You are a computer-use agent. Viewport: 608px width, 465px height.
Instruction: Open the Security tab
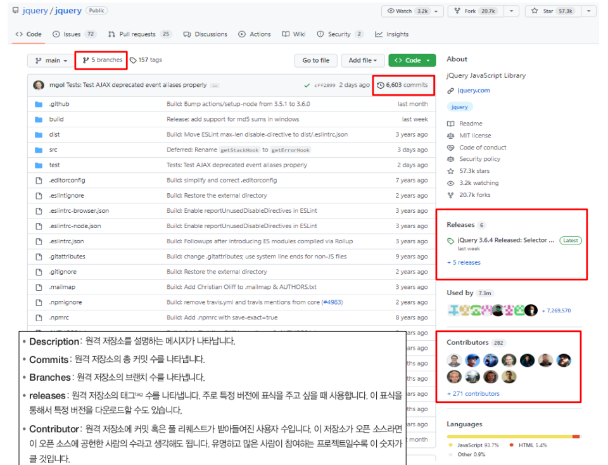point(339,34)
